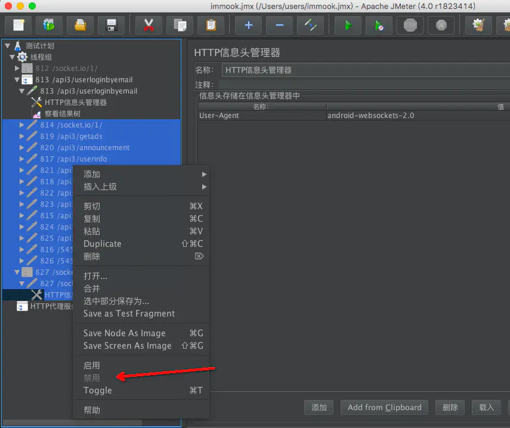Viewport: 510px width, 428px height.
Task: Collapse the 827 controller tree node
Action: [x=17, y=272]
